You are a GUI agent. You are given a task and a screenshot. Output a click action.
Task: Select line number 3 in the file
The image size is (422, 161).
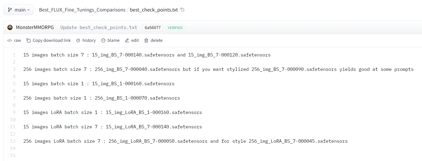(14, 69)
